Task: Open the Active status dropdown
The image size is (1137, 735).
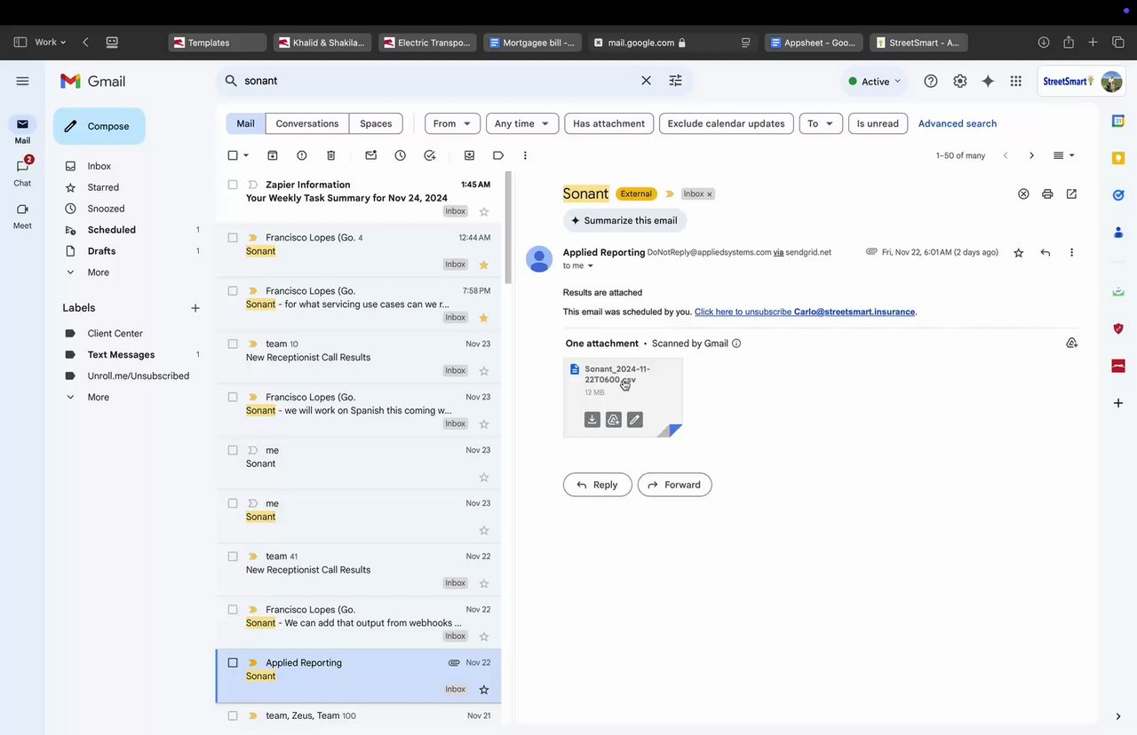Action: 875,82
